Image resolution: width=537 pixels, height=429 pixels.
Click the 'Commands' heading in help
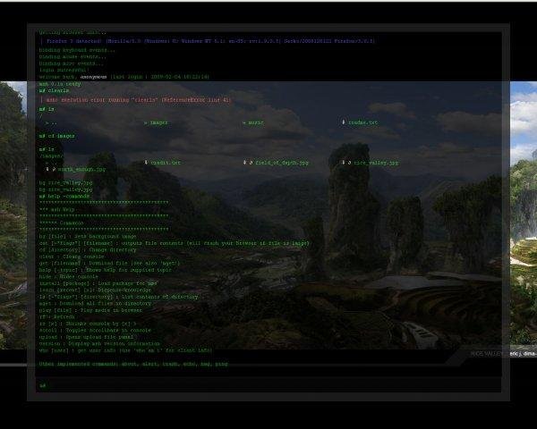coord(61,223)
